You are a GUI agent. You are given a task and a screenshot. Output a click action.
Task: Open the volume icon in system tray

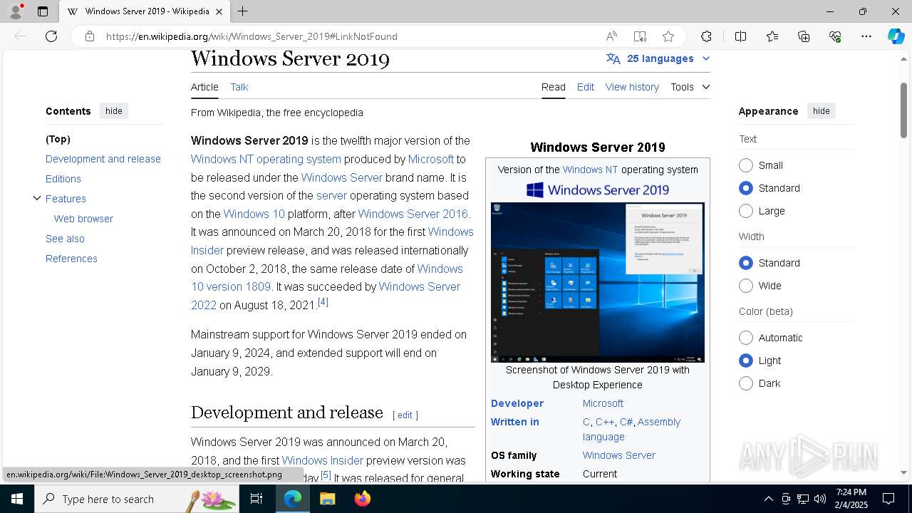[820, 499]
